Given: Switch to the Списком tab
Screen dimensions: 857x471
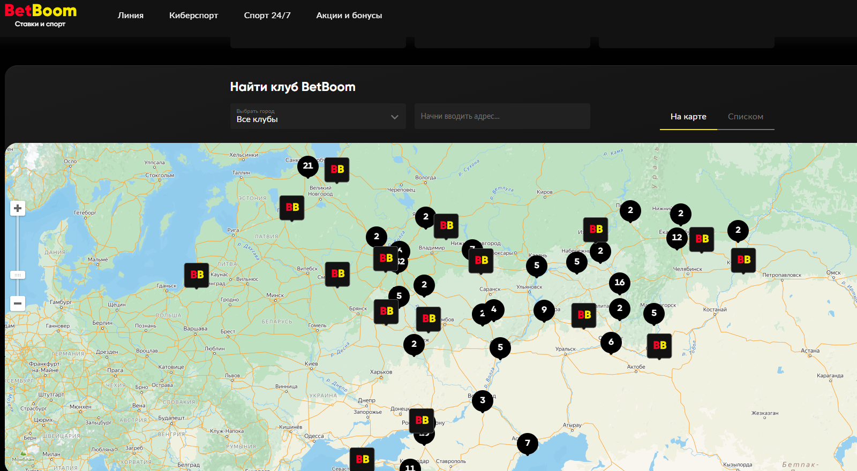Looking at the screenshot, I should 746,117.
